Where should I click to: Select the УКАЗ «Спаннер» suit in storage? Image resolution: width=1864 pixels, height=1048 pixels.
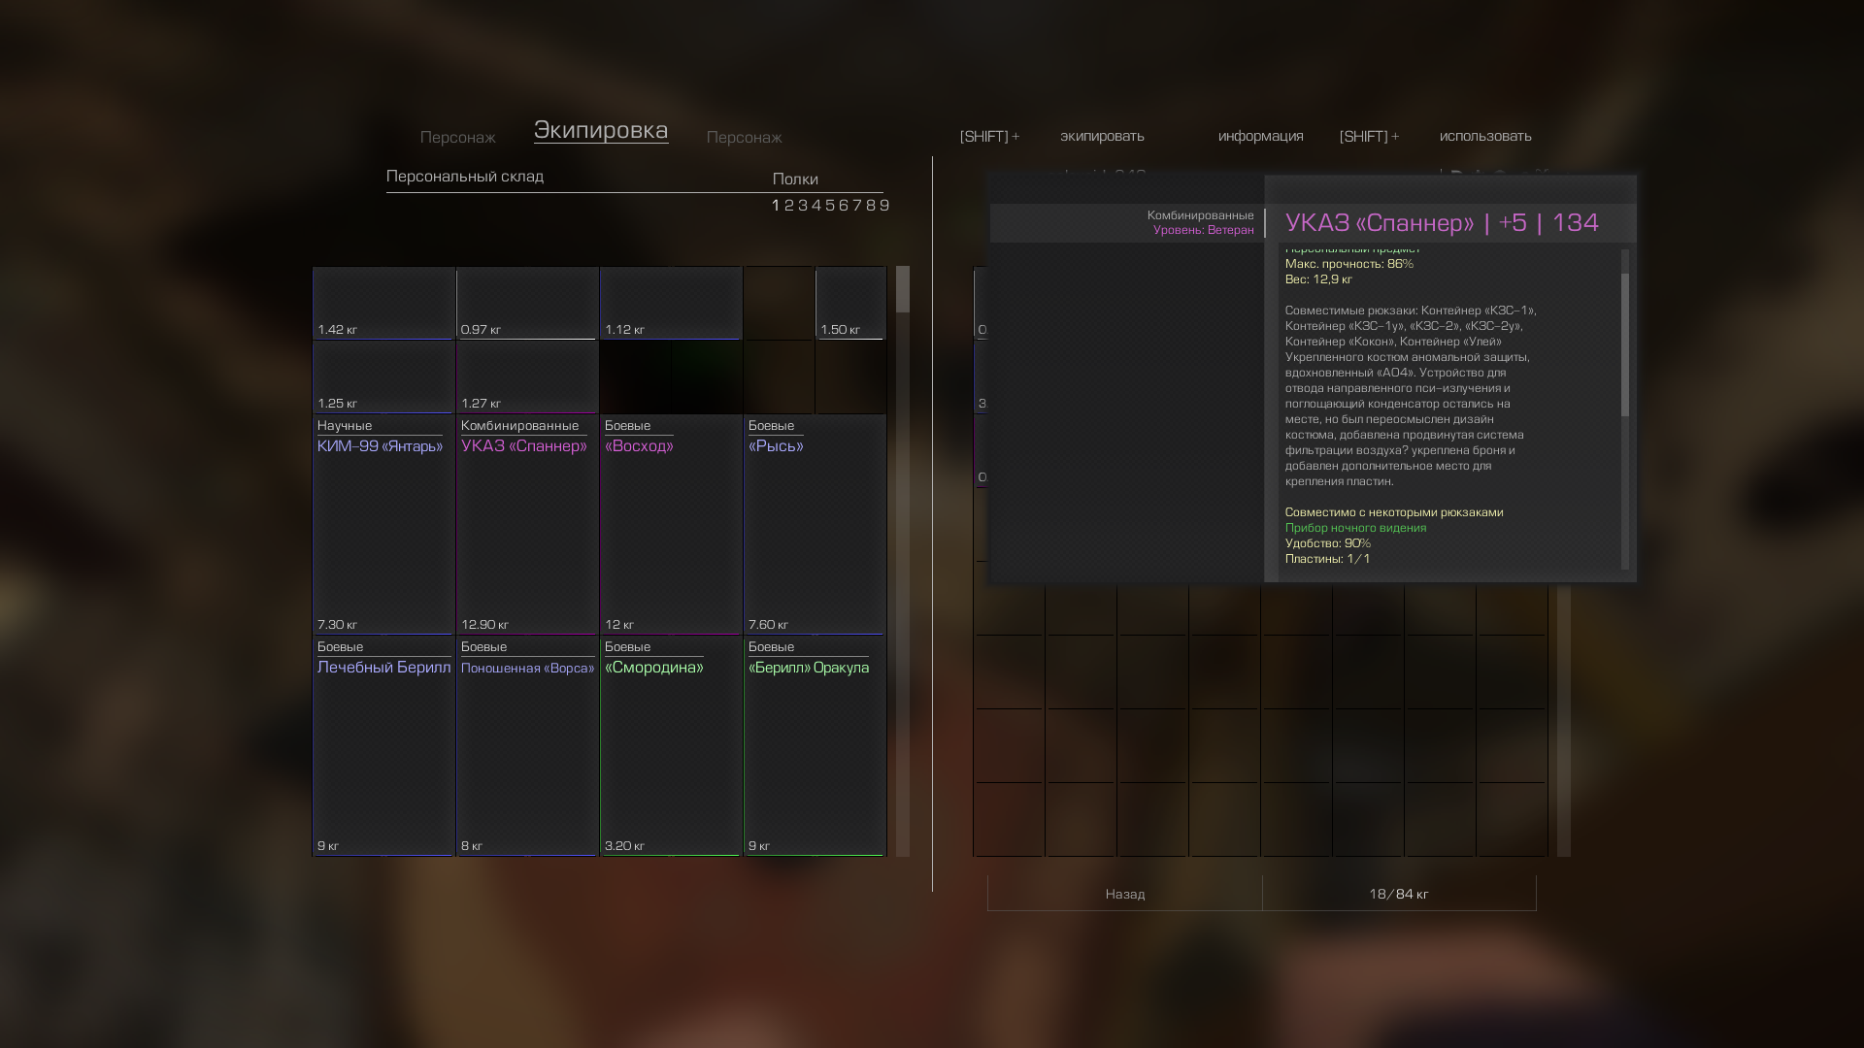coord(527,525)
